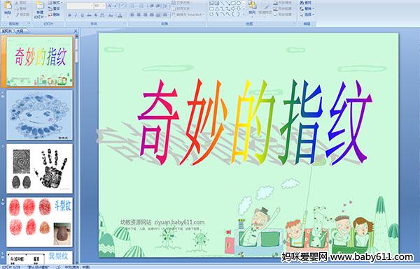Image resolution: width=420 pixels, height=269 pixels.
Task: Click the Replace icon in Editing group
Action: pyautogui.click(x=307, y=8)
